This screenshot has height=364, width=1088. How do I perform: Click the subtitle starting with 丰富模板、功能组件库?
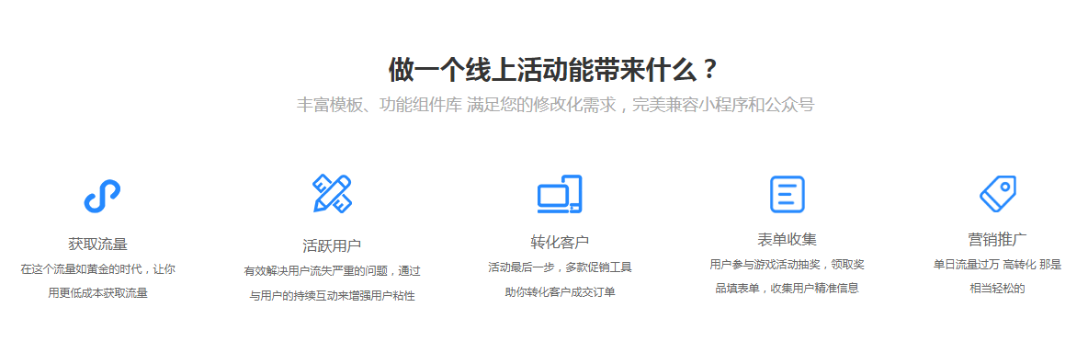coord(555,105)
